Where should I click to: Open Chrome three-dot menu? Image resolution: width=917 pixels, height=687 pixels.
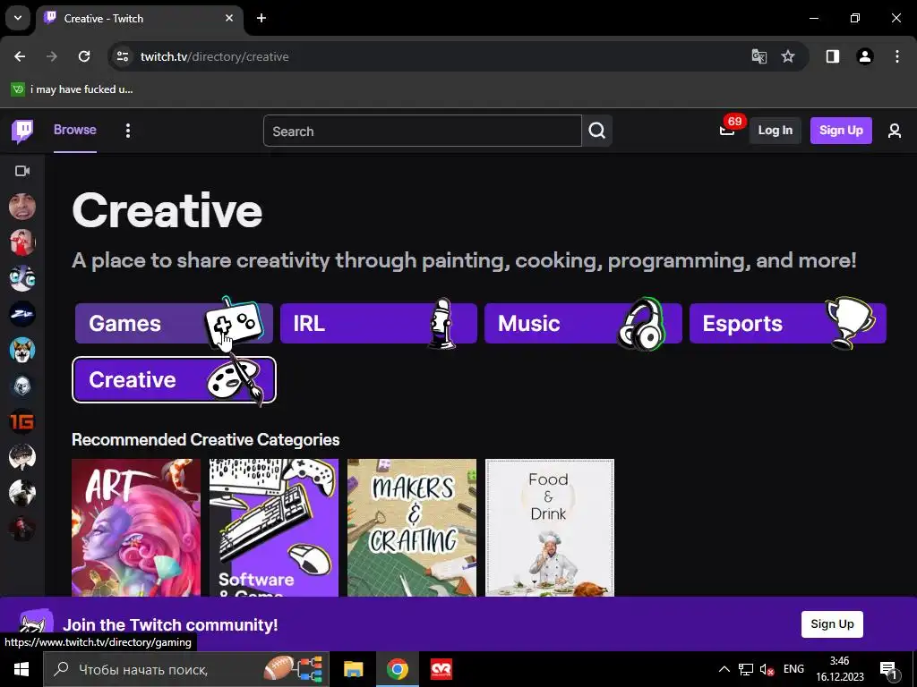[x=897, y=56]
